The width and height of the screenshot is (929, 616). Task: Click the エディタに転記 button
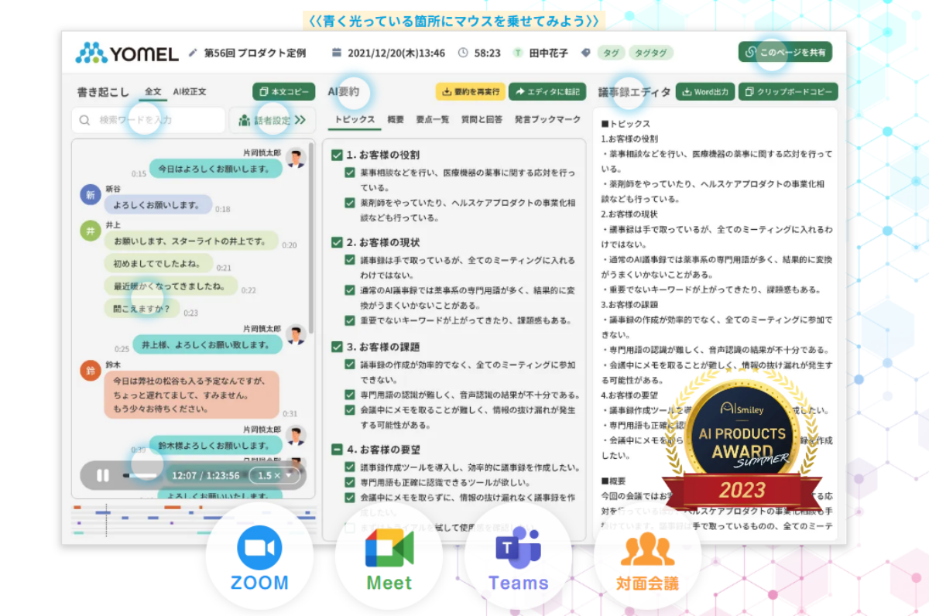(x=547, y=91)
